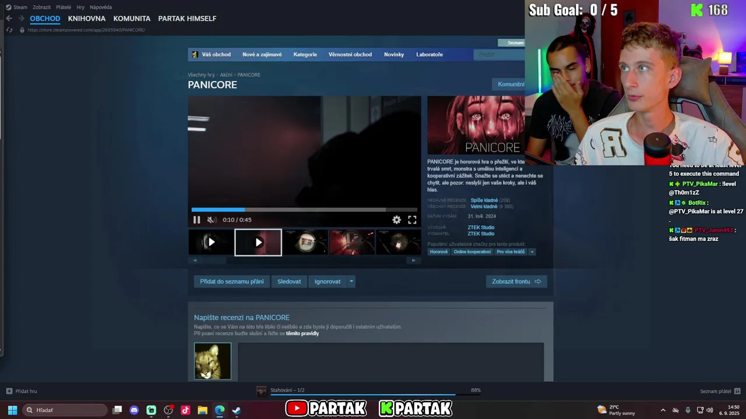Open the Komunitní centrum button
Viewport: 746px width, 419px height.
coord(508,84)
